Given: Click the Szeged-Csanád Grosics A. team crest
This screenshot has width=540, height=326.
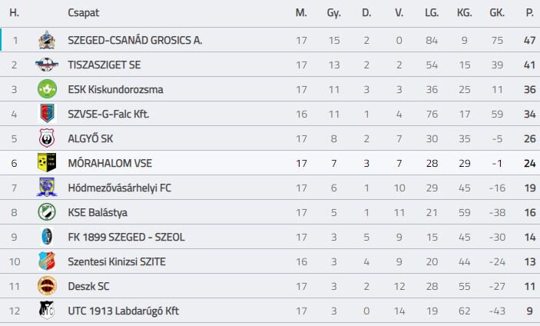Looking at the screenshot, I should click(47, 39).
